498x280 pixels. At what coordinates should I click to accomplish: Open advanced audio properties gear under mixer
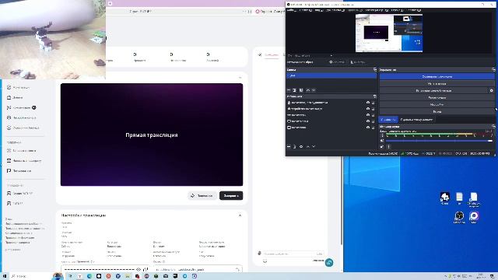(382, 147)
